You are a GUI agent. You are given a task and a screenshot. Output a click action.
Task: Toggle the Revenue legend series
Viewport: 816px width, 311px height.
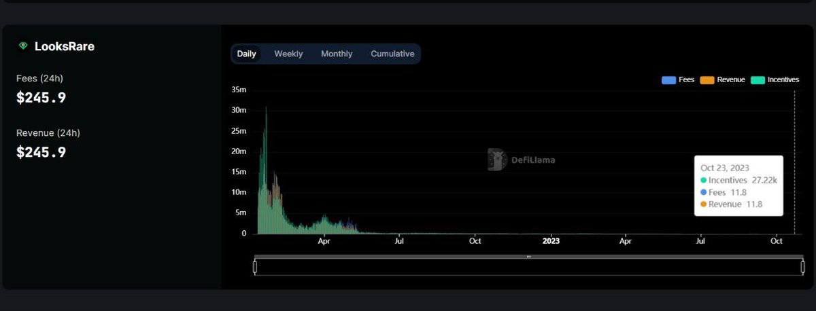tap(723, 80)
